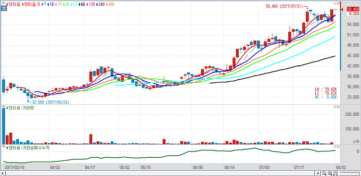Click the scroll left arrow button

click(3, 173)
